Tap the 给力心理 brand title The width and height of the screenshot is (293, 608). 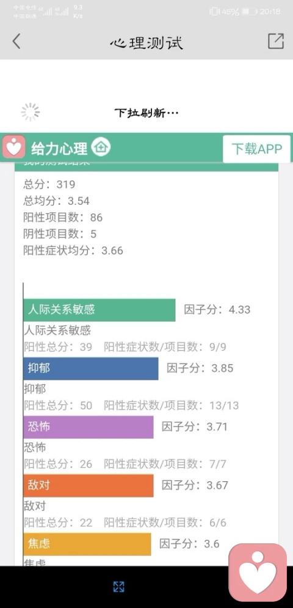59,148
